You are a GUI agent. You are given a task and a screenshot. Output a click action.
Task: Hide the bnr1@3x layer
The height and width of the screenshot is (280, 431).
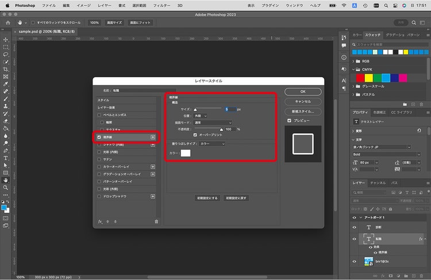(355, 262)
